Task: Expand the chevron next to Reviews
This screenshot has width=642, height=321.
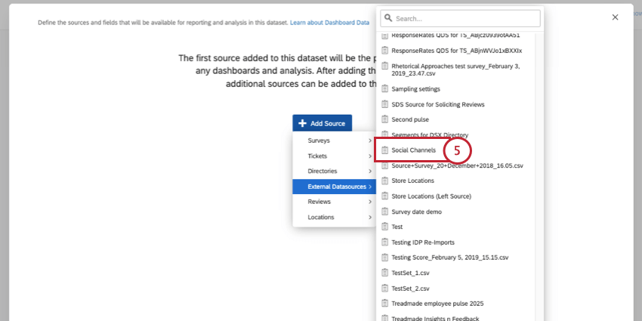Action: (370, 202)
